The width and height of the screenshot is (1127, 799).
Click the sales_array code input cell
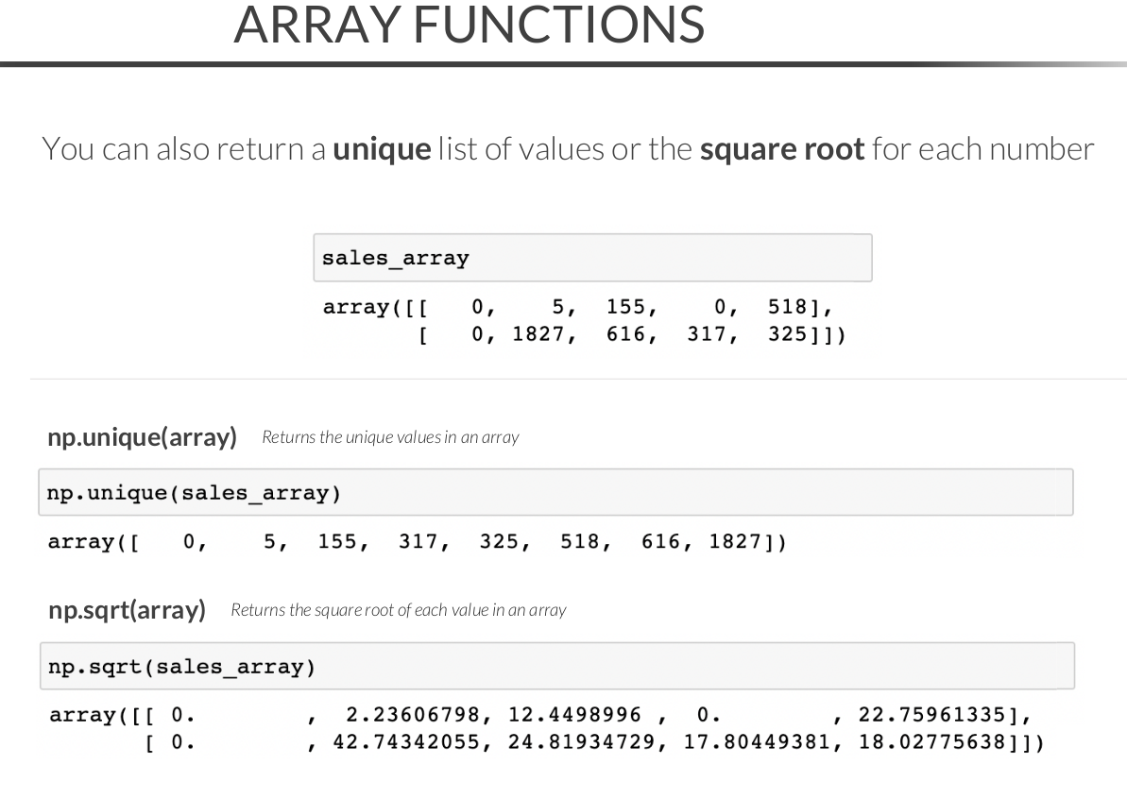pos(591,258)
